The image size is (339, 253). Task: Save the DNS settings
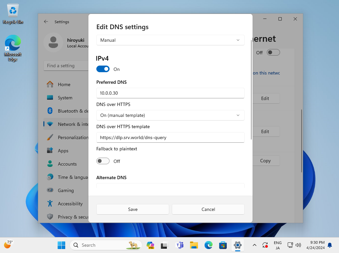click(132, 209)
